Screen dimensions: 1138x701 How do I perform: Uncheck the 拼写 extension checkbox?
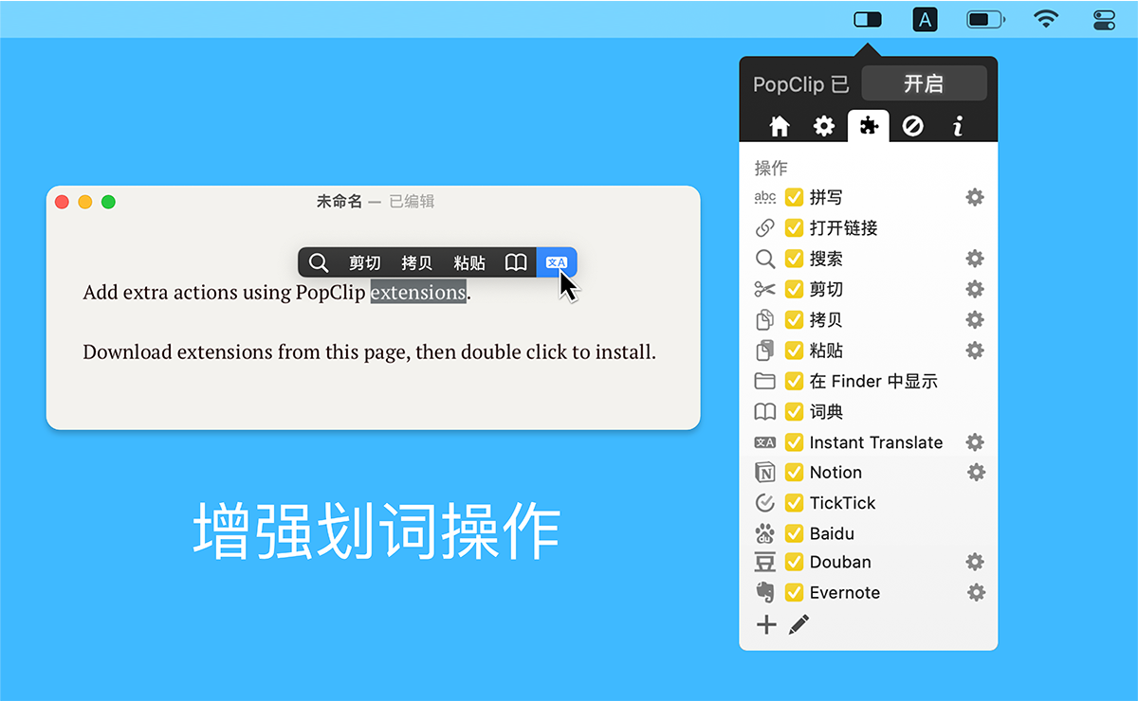[x=794, y=197]
